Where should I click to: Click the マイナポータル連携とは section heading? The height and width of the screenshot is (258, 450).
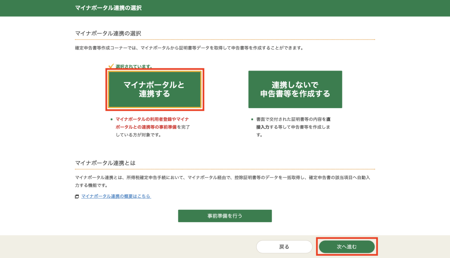click(x=105, y=163)
